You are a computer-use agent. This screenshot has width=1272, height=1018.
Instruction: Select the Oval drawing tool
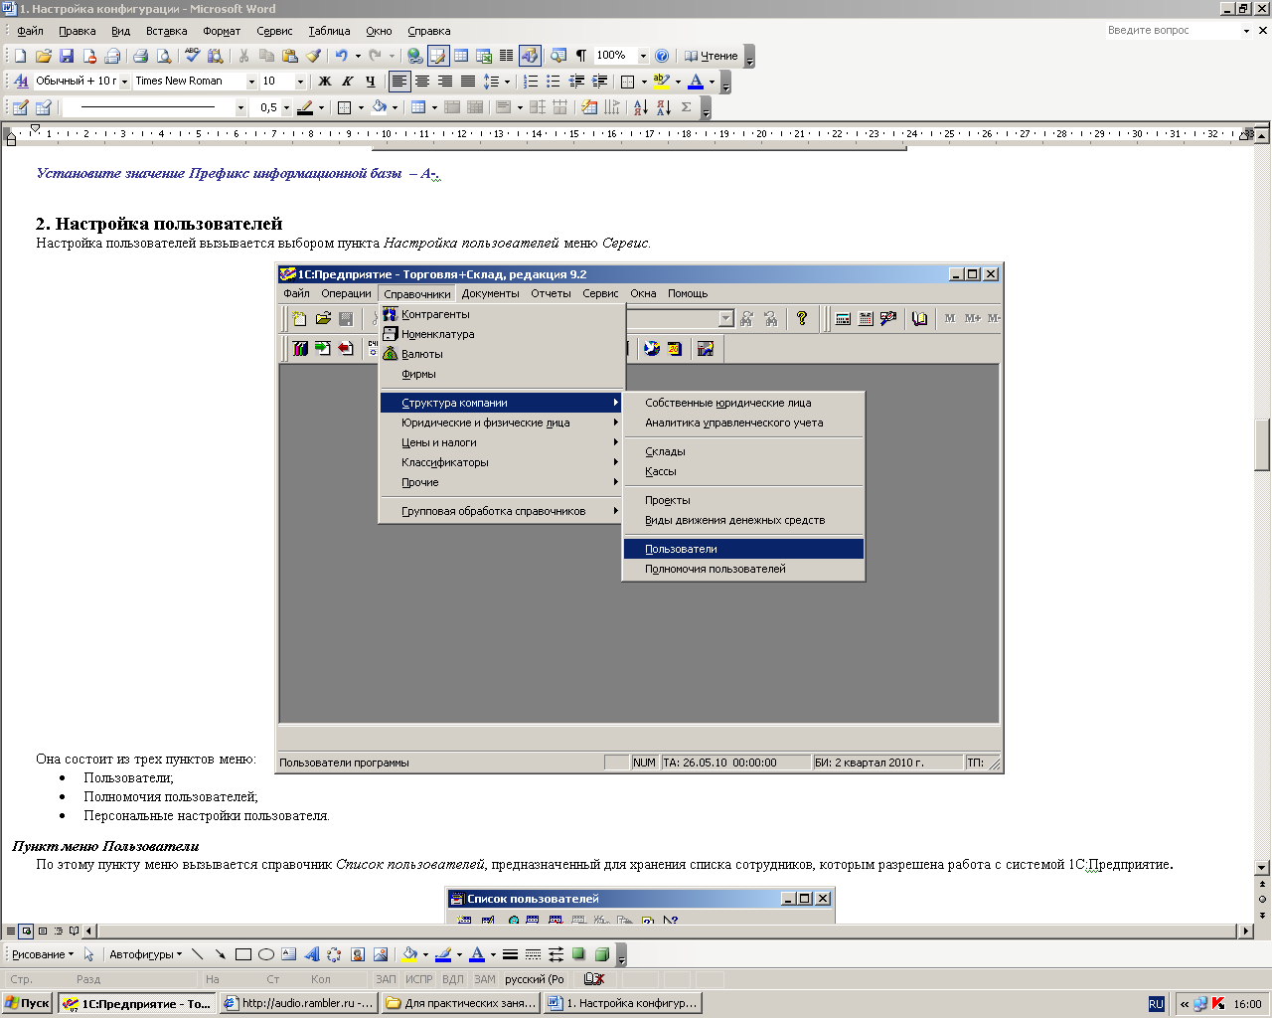[265, 954]
